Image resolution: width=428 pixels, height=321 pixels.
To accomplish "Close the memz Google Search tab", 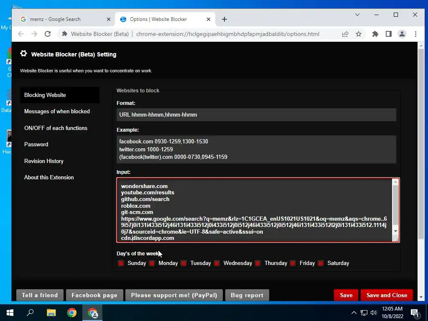I will point(109,19).
